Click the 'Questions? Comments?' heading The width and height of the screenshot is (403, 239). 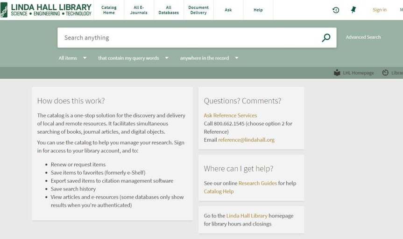tap(242, 101)
